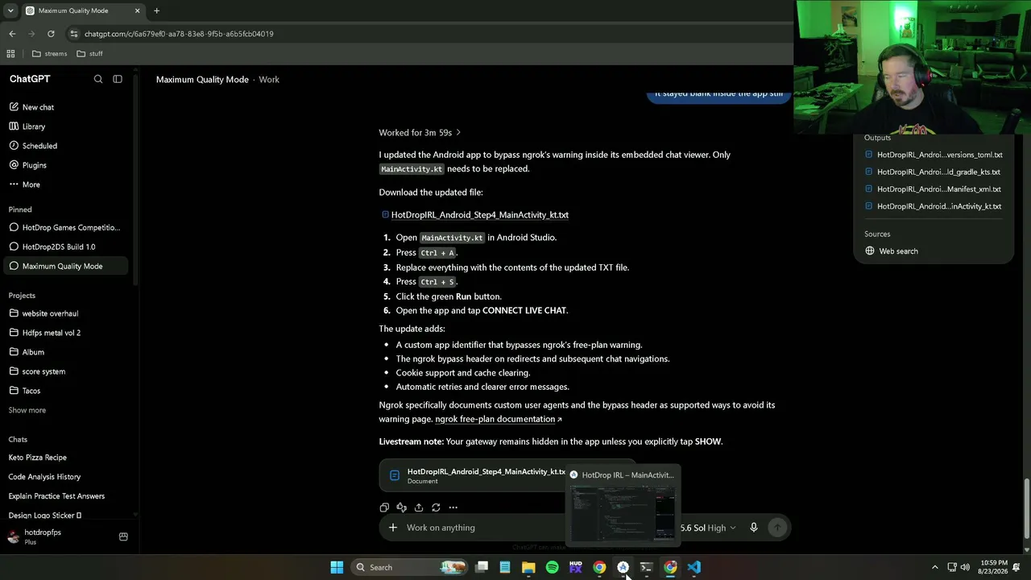
Task: Open the stuff bookmark folder
Action: coord(89,54)
